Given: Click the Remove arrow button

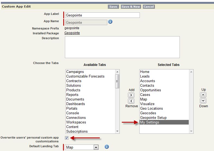Looking at the screenshot, I should coord(131,101).
